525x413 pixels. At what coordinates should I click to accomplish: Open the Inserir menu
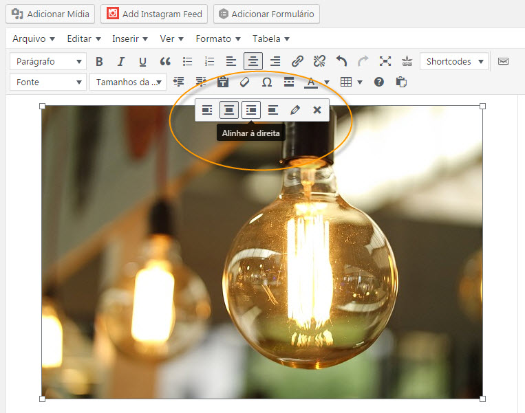(130, 38)
